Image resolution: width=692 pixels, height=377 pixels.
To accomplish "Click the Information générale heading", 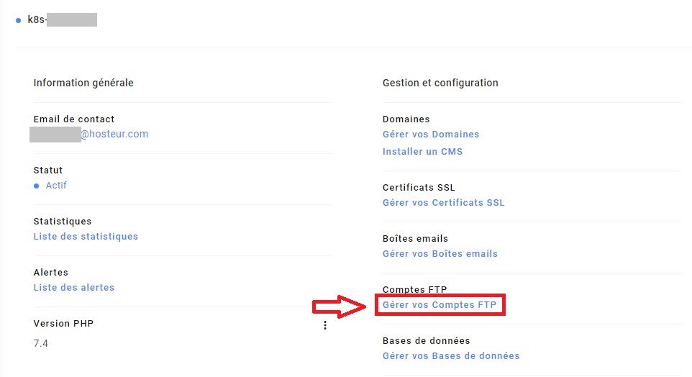I will click(x=83, y=83).
